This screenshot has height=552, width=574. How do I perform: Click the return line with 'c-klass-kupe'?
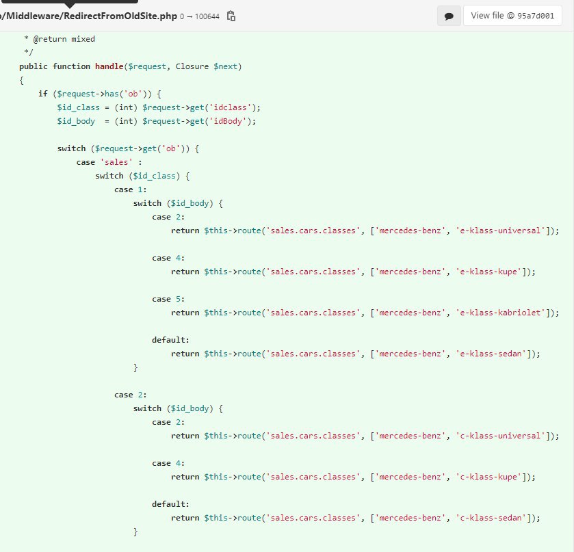[353, 477]
